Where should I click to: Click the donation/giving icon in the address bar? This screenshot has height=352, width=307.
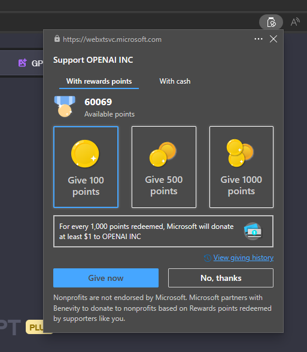pyautogui.click(x=271, y=22)
